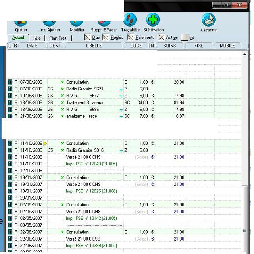Enable the Int checkbox
The image size is (254, 254).
pos(185,38)
